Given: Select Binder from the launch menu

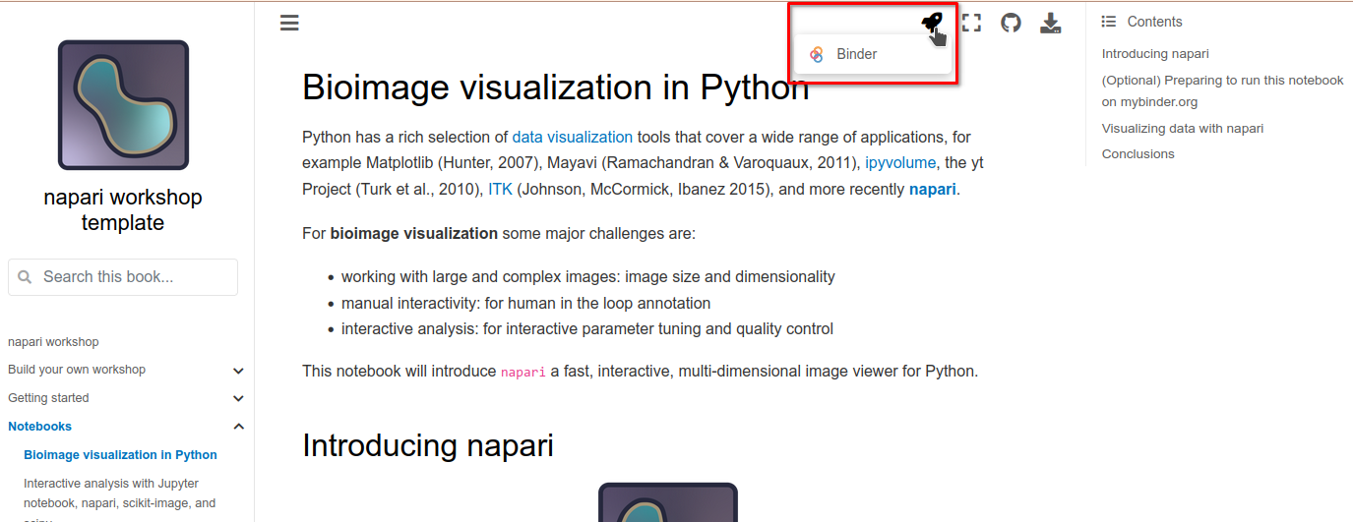Looking at the screenshot, I should 856,54.
